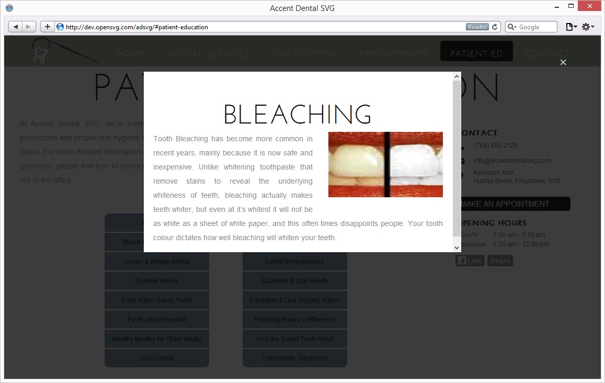Reload the page with the refresh icon
Viewport: 605px width, 383px height.
[x=495, y=27]
